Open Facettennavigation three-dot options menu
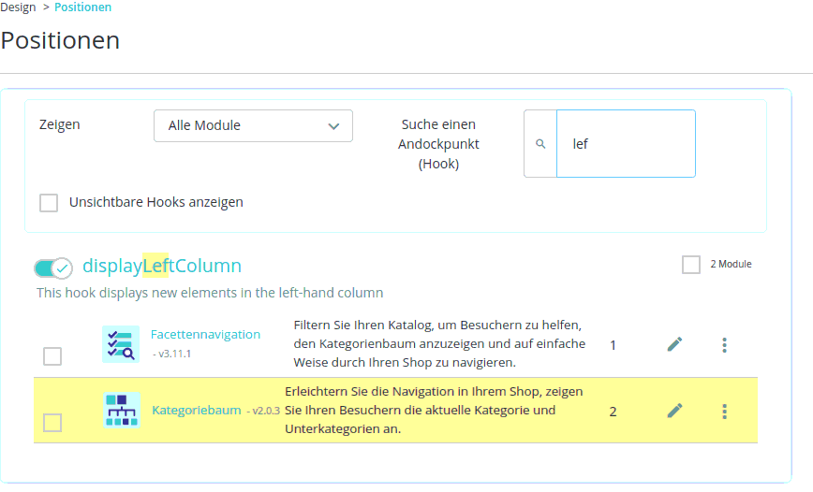 [724, 345]
